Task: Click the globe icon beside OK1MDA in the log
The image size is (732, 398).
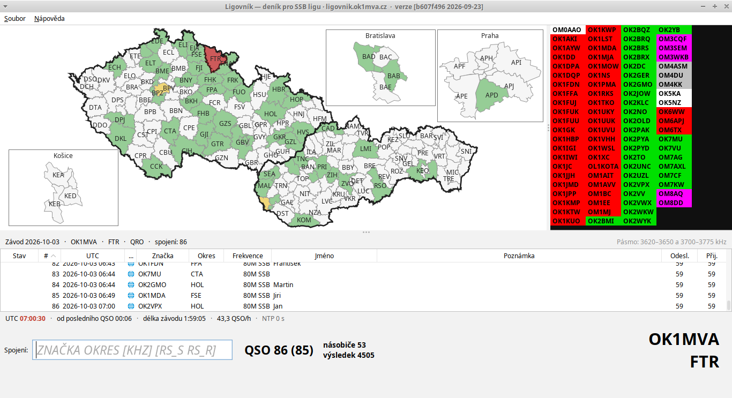Action: (131, 296)
